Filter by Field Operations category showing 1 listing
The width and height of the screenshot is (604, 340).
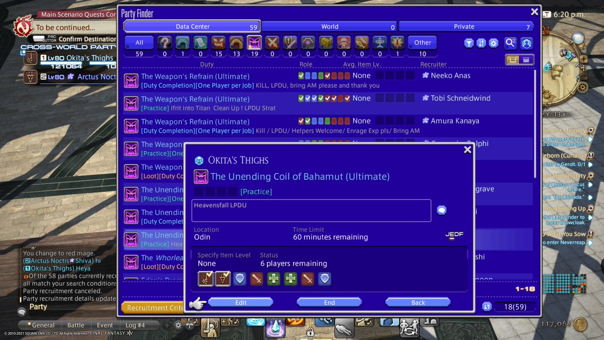tap(398, 43)
